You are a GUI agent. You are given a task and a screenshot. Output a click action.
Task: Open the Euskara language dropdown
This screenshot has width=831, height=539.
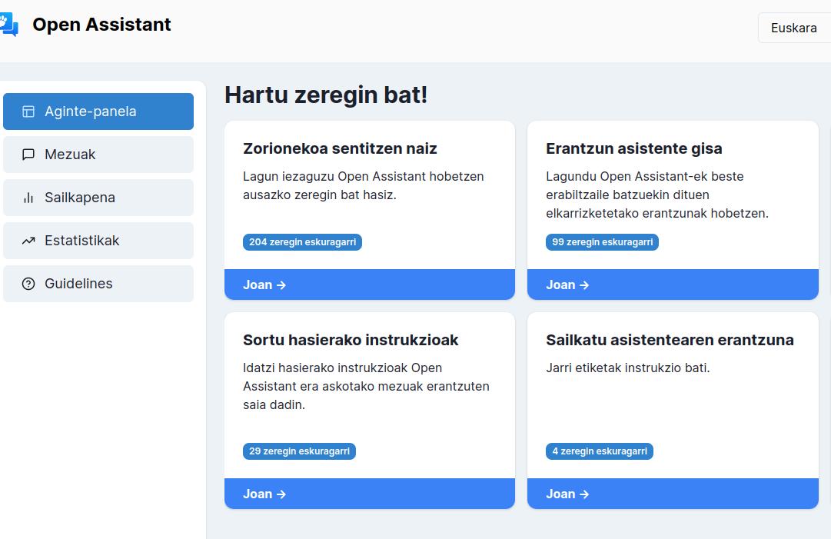pyautogui.click(x=794, y=28)
